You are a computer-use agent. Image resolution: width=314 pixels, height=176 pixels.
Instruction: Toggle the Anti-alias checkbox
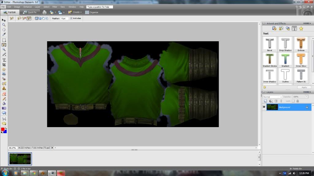click(x=71, y=18)
